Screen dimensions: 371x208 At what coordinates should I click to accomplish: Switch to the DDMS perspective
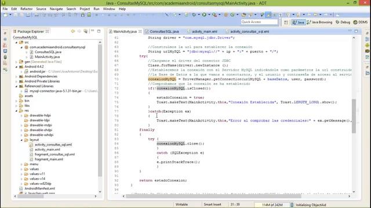(361, 22)
